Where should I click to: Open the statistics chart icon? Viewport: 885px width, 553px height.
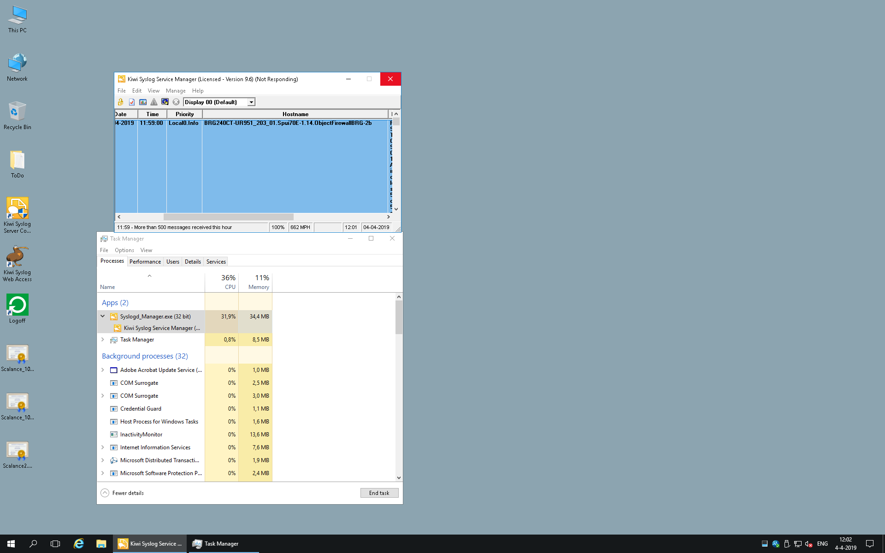[x=143, y=102]
